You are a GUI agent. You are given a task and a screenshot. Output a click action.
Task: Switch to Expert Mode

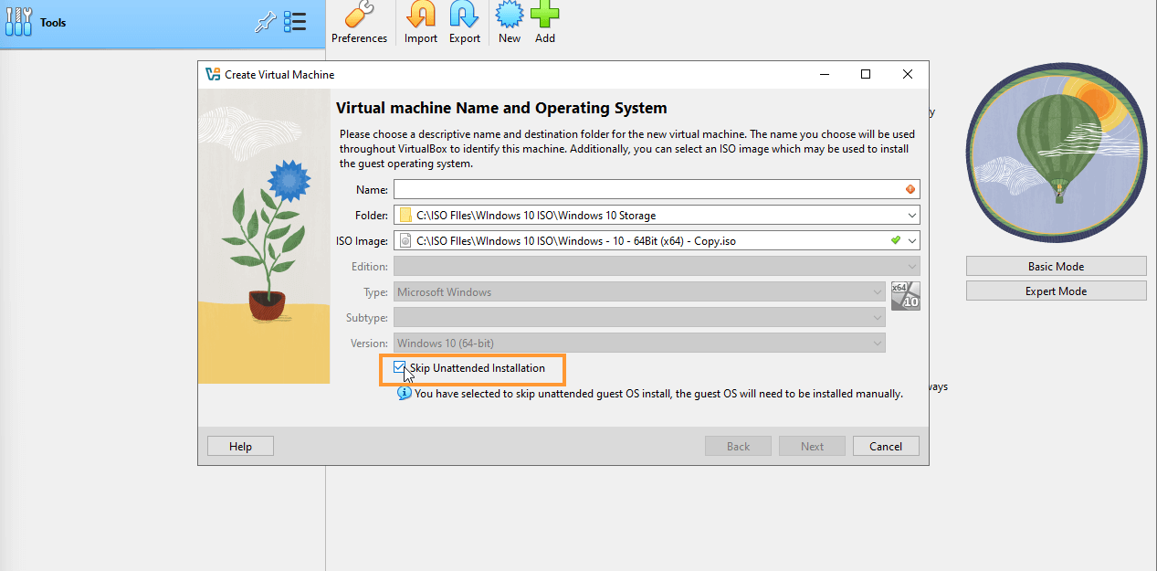[1056, 291]
